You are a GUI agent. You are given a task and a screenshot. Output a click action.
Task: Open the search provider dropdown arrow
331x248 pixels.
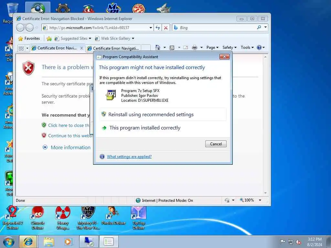(266, 27)
